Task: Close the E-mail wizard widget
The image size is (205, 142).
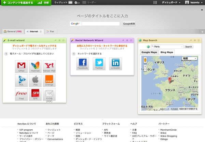Action: tap(64, 40)
